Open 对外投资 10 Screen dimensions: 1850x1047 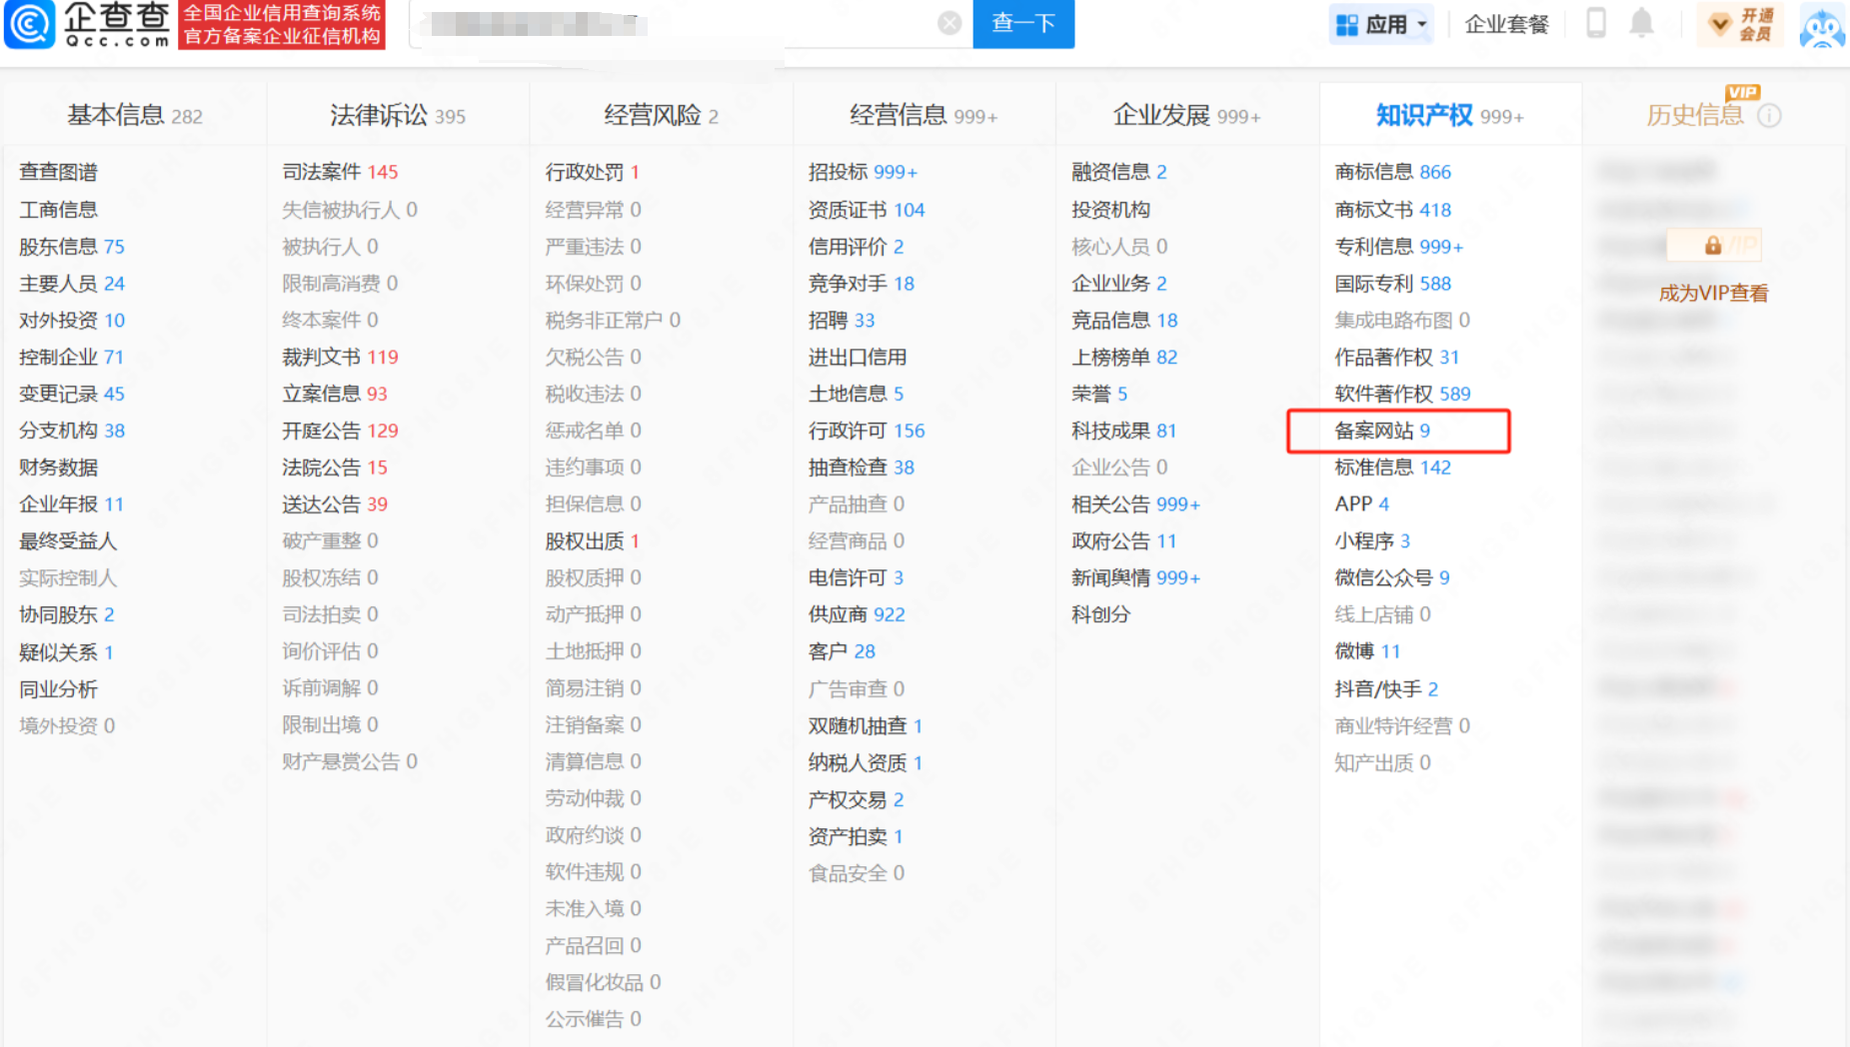point(72,321)
